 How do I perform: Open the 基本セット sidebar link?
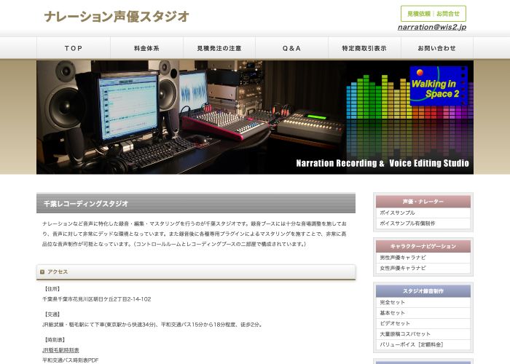423,313
